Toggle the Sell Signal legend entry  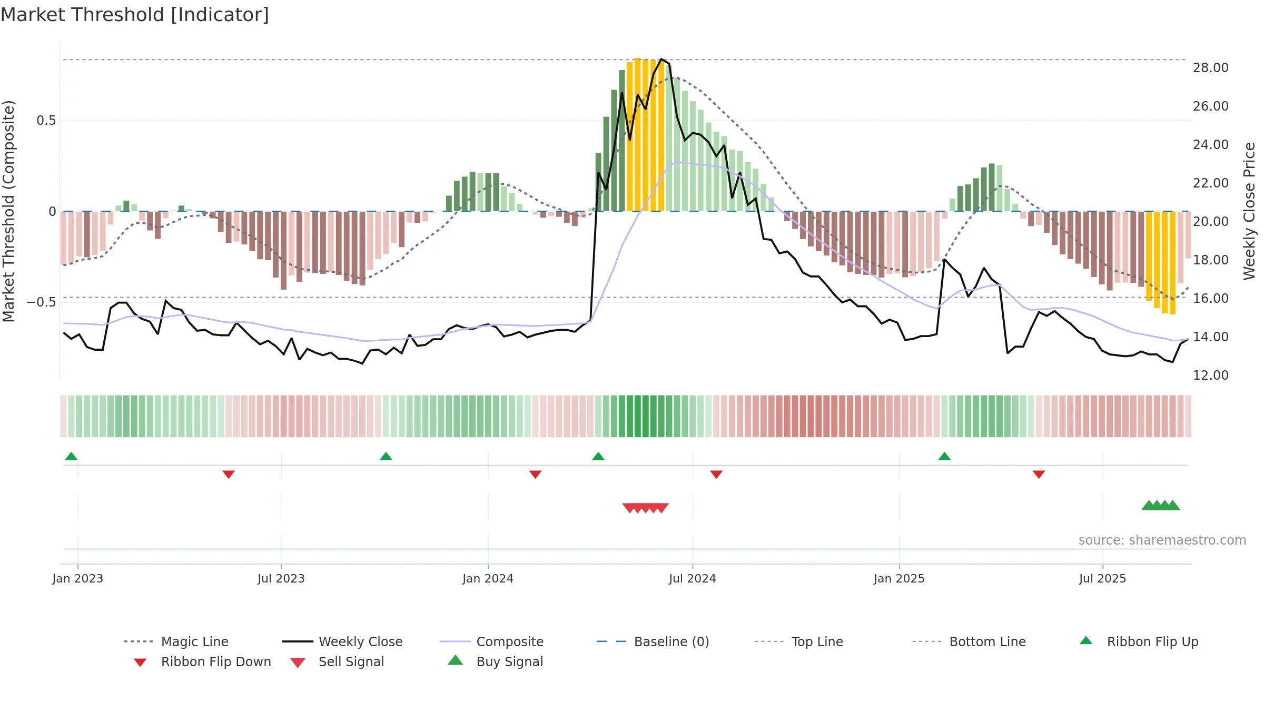337,661
